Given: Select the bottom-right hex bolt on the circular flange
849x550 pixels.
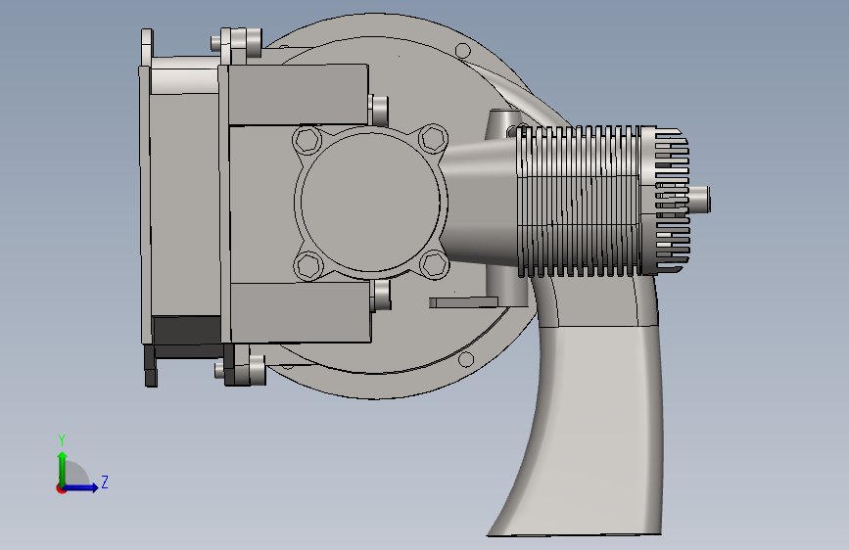Looking at the screenshot, I should 434,264.
